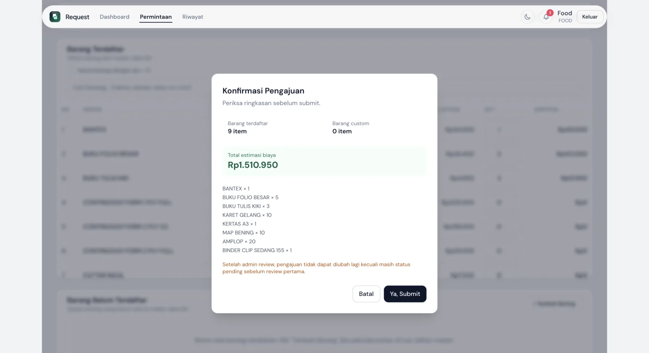Click the Barang custom 0 item summary

tap(350, 128)
